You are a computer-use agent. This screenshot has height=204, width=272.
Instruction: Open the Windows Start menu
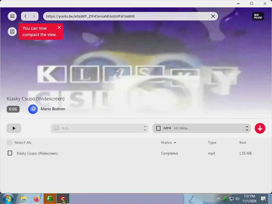[x=8, y=199]
